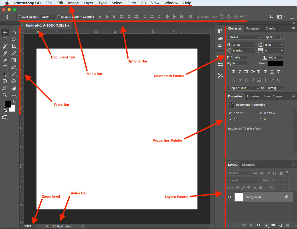The width and height of the screenshot is (297, 229).
Task: Open the Normal blend mode dropdown
Action: click(244, 180)
